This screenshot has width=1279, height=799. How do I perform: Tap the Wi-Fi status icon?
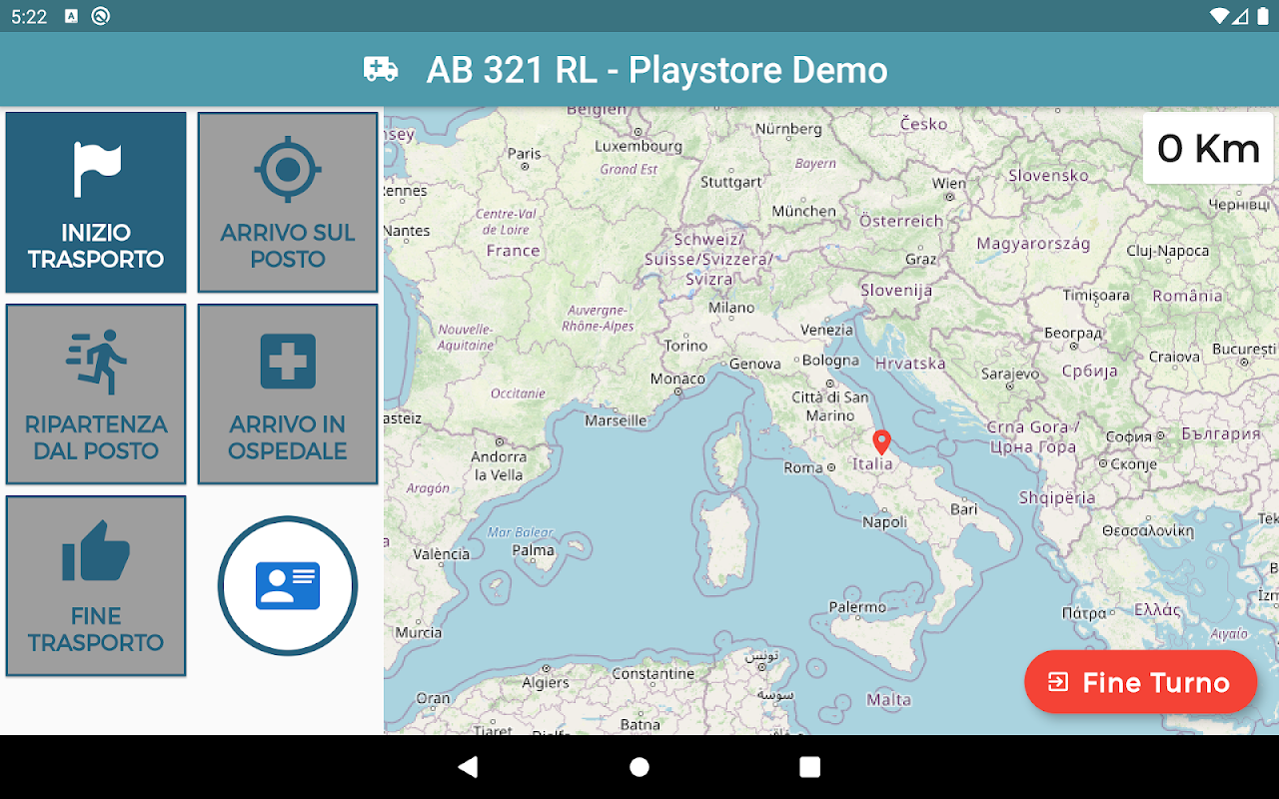[1219, 16]
